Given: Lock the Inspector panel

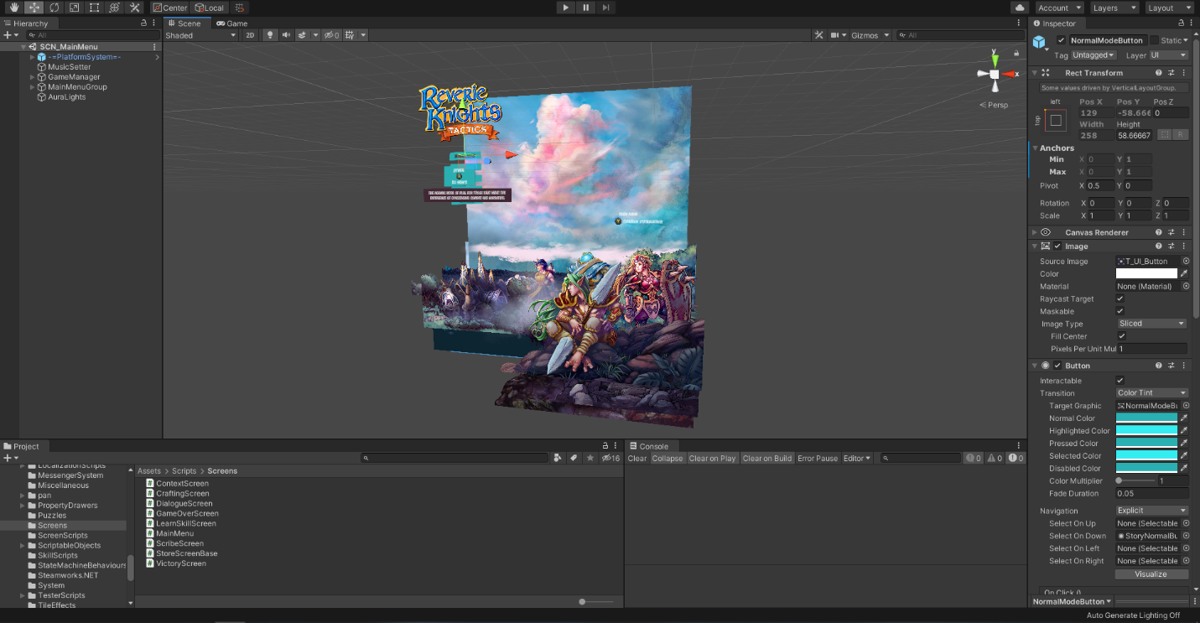Looking at the screenshot, I should coord(1182,23).
